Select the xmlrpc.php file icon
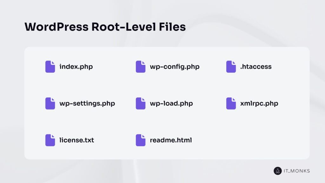The width and height of the screenshot is (325, 183). pos(231,104)
